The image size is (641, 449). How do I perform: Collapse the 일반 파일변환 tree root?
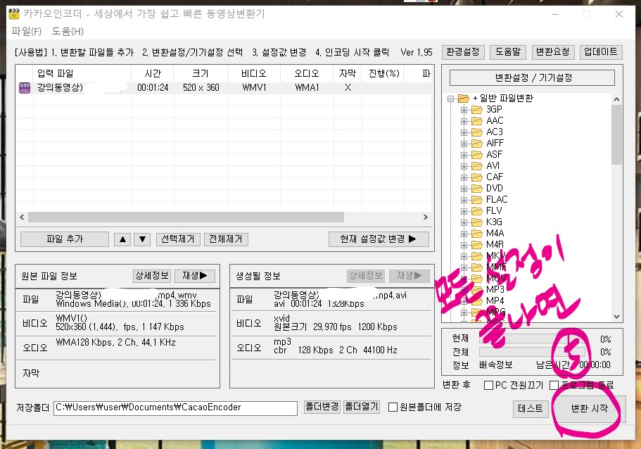click(450, 99)
